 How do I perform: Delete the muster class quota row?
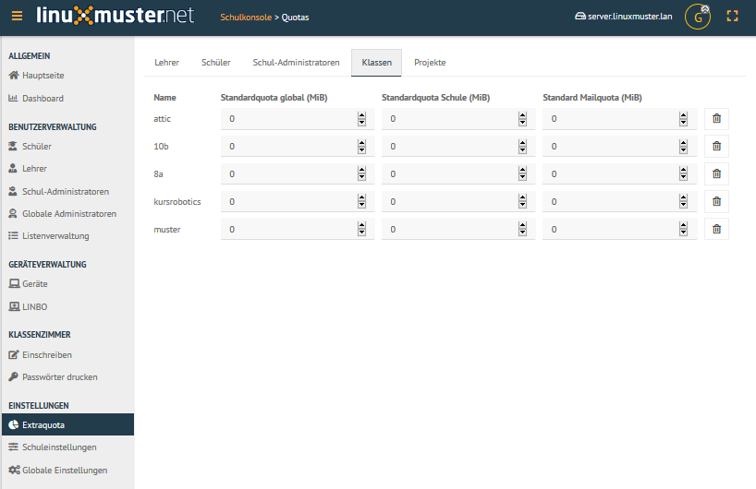pyautogui.click(x=716, y=229)
